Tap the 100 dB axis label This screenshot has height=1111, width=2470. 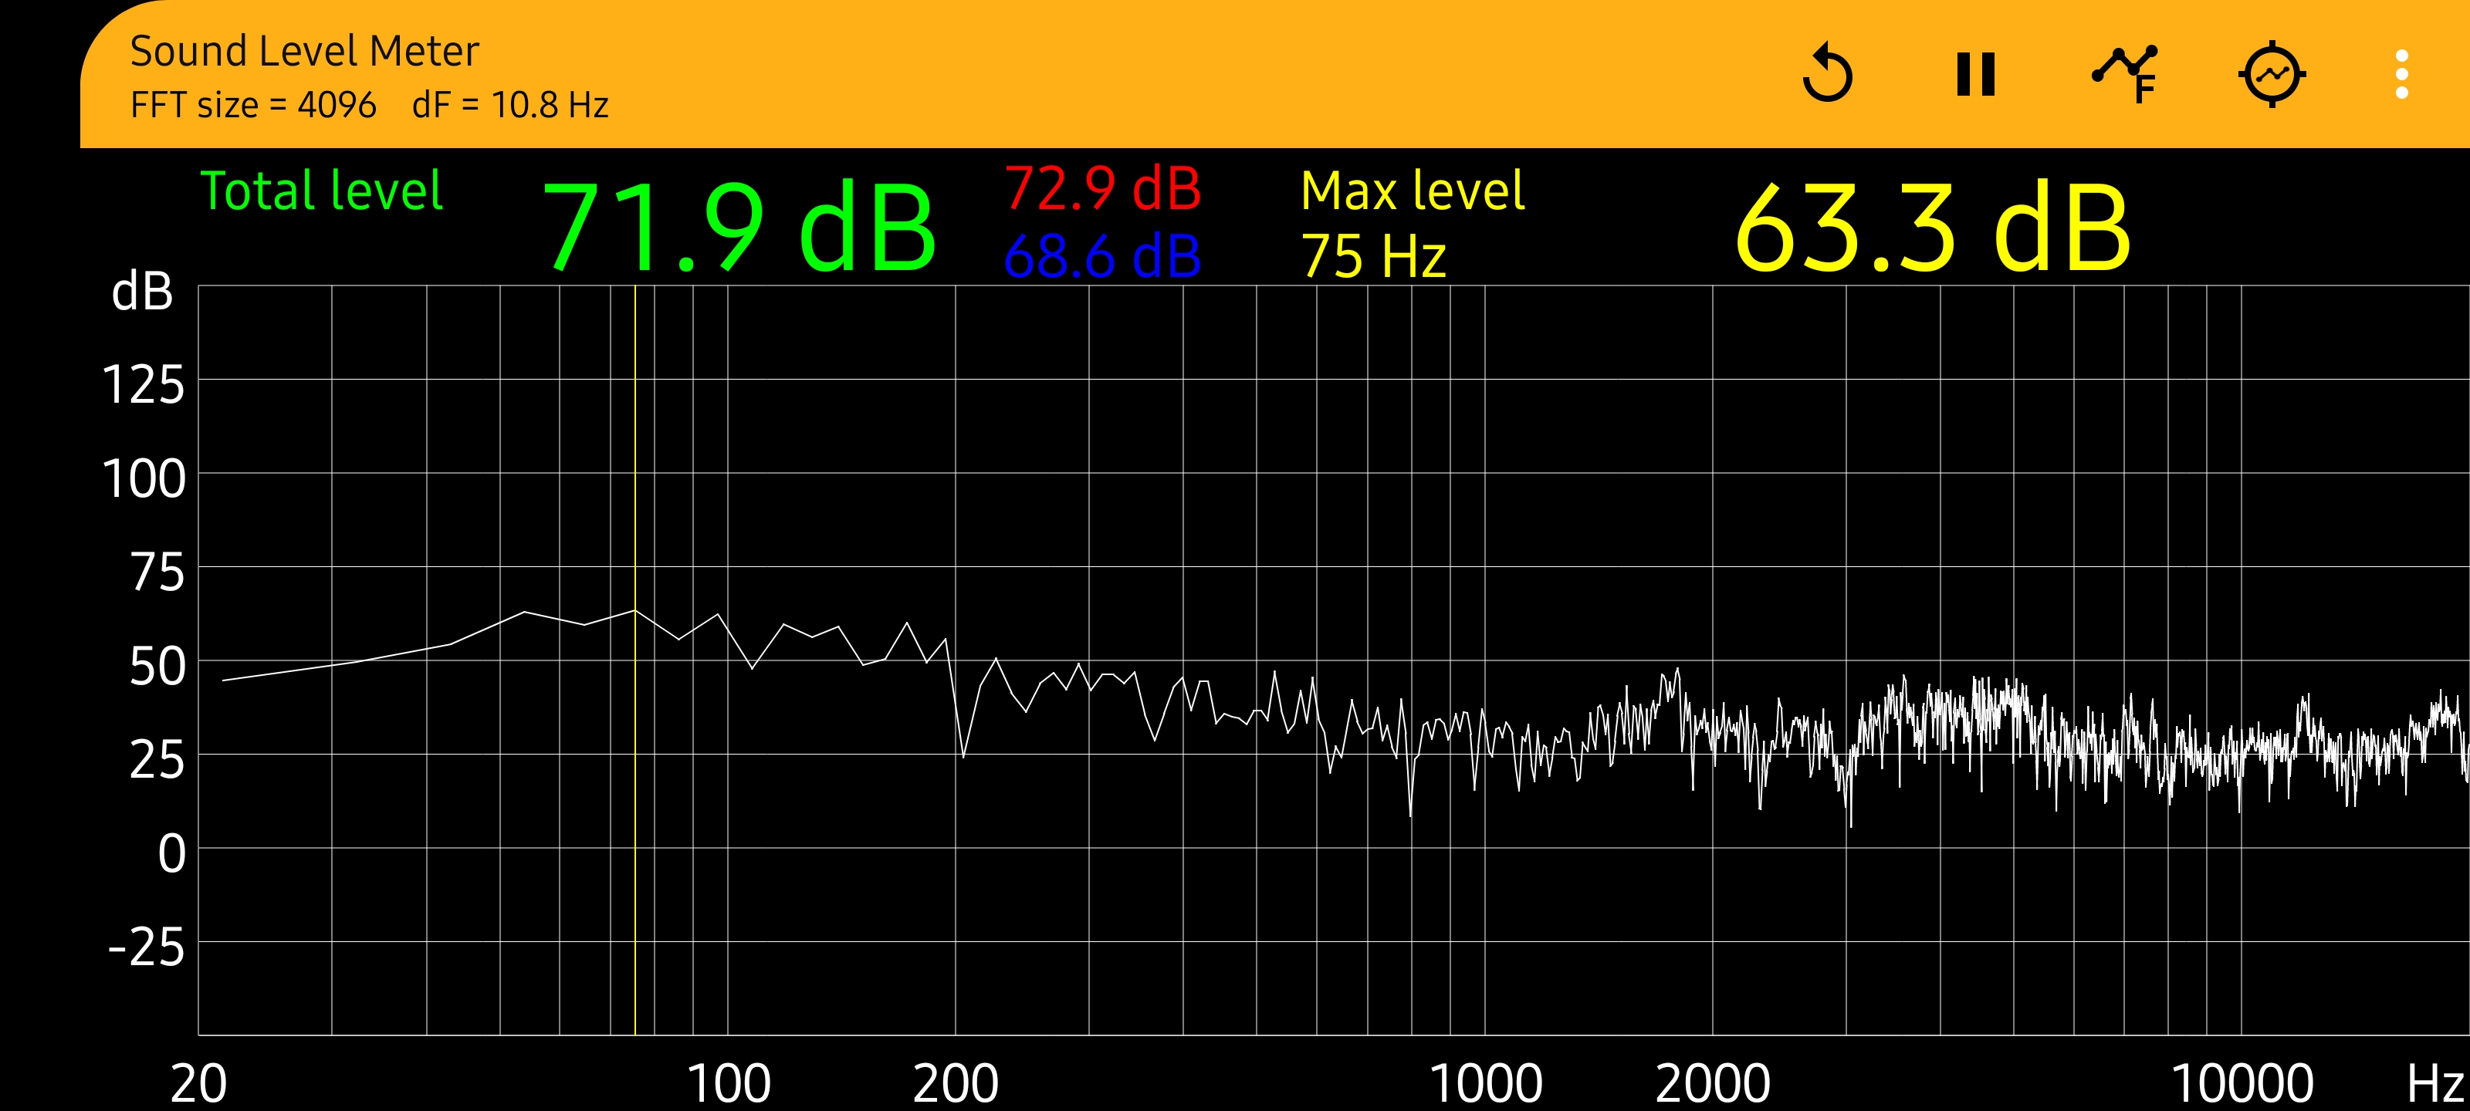click(x=144, y=478)
